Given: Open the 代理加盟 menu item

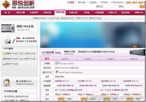Looking at the screenshot, I should [x=100, y=13].
